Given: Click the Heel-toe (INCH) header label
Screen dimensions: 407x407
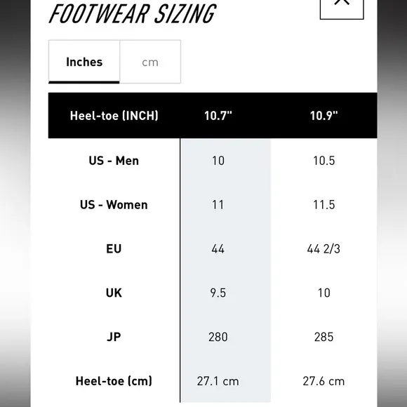Looking at the screenshot, I should coord(114,116).
